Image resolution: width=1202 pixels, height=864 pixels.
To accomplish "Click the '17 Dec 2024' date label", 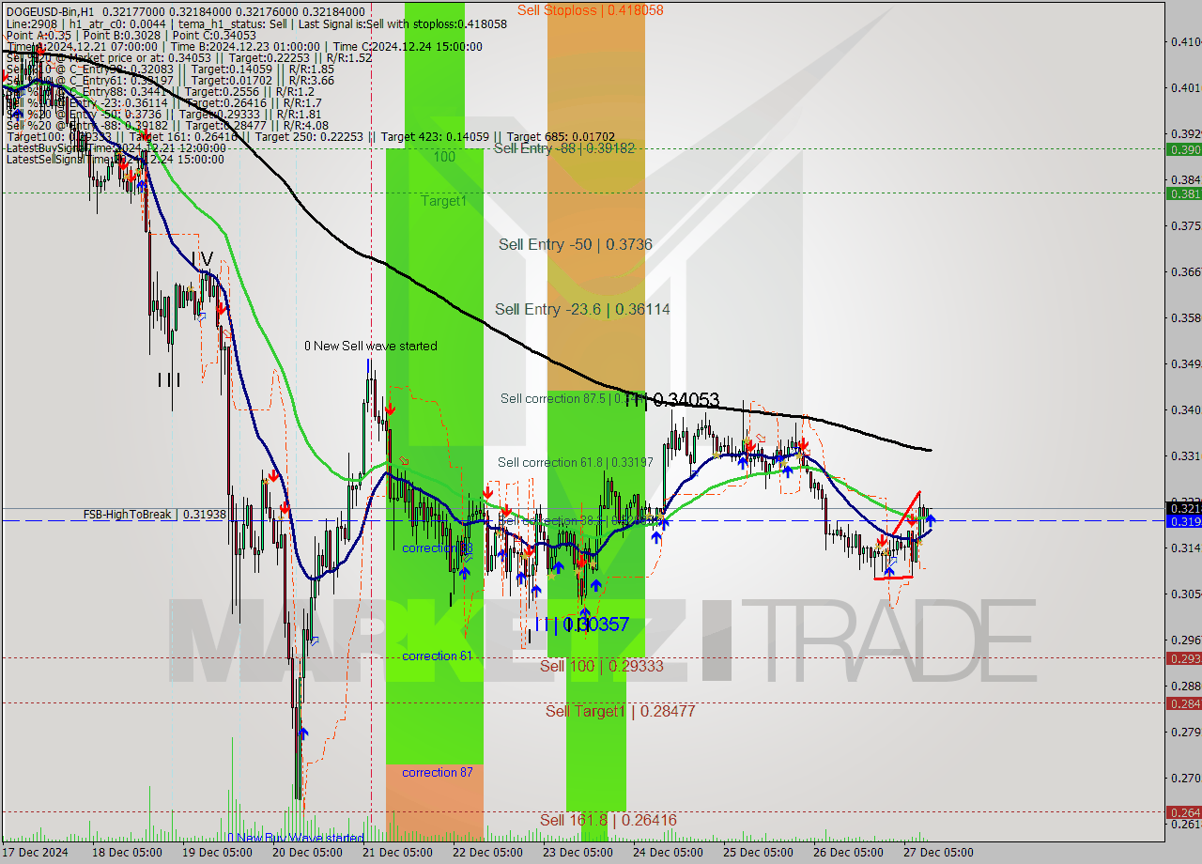I will click(x=34, y=853).
